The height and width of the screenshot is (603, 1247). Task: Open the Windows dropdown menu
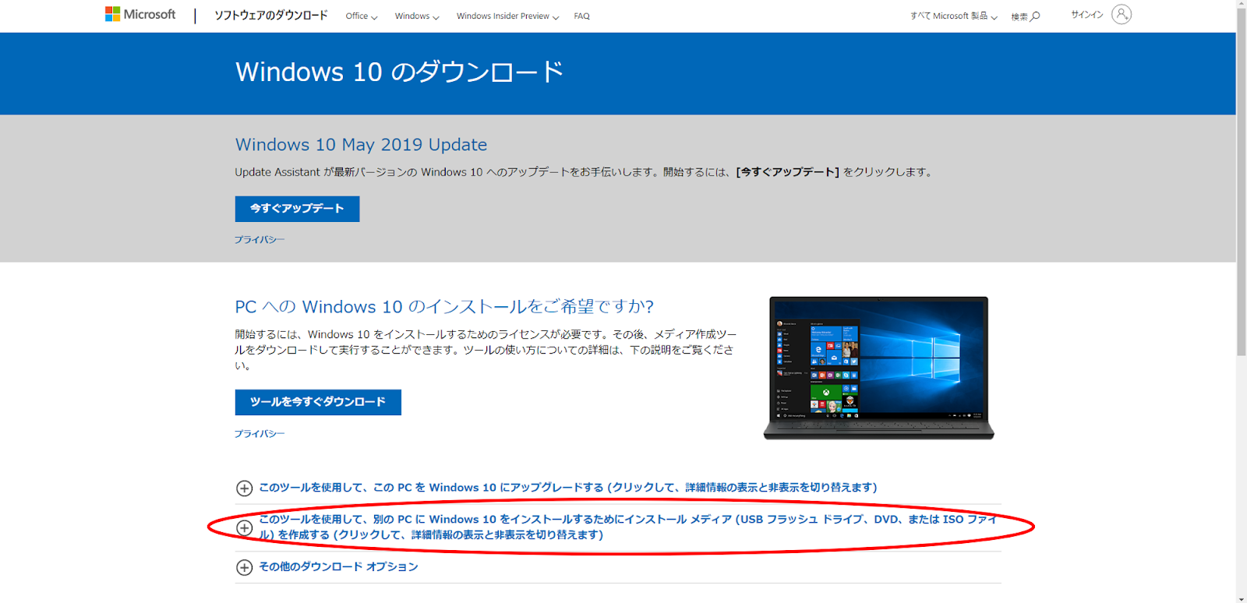click(417, 16)
